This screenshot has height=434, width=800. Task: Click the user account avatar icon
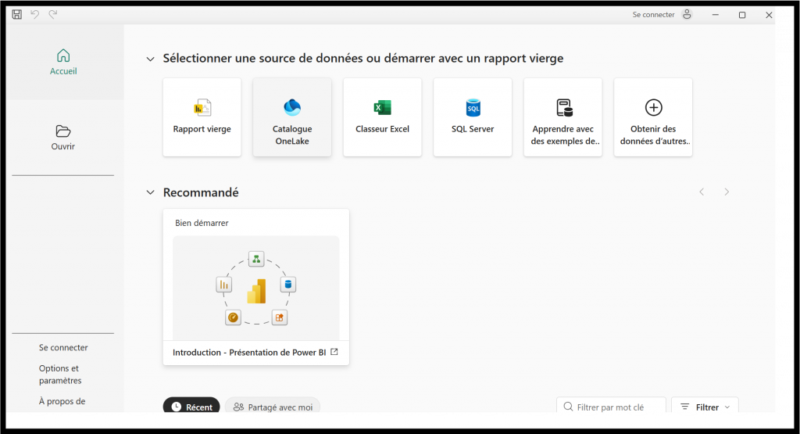(x=687, y=14)
